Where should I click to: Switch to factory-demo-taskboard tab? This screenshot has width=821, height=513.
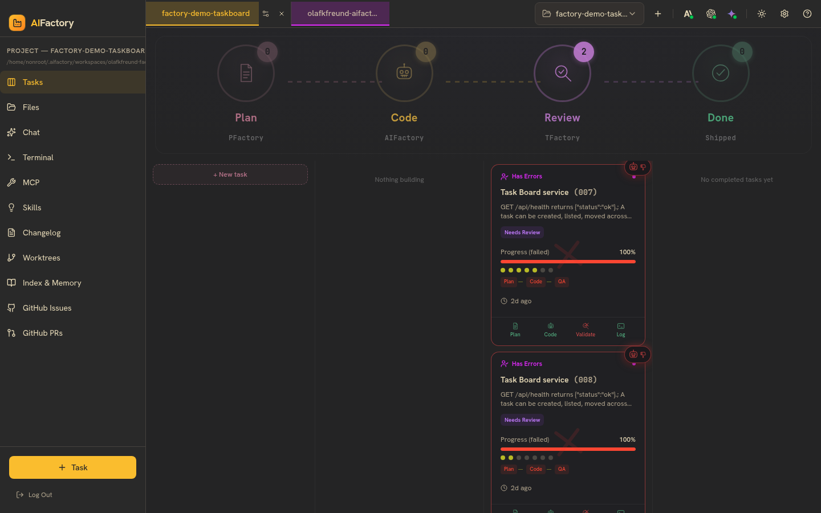pyautogui.click(x=205, y=13)
